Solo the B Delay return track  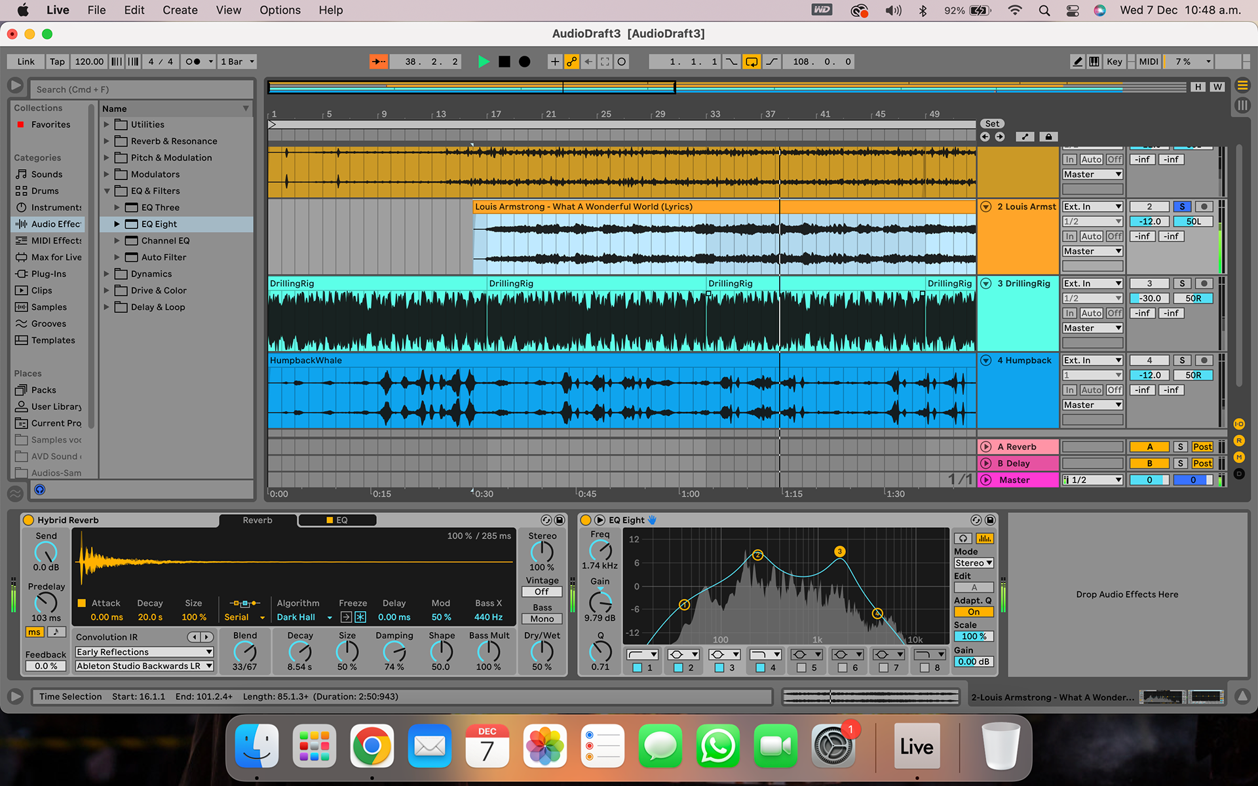point(1180,463)
